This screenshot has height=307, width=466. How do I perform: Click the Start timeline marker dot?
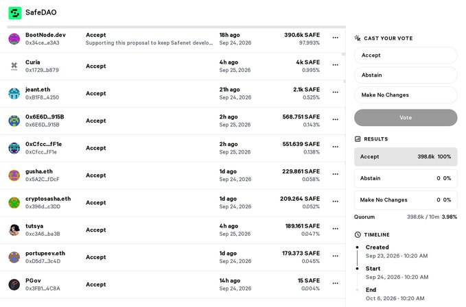click(358, 269)
